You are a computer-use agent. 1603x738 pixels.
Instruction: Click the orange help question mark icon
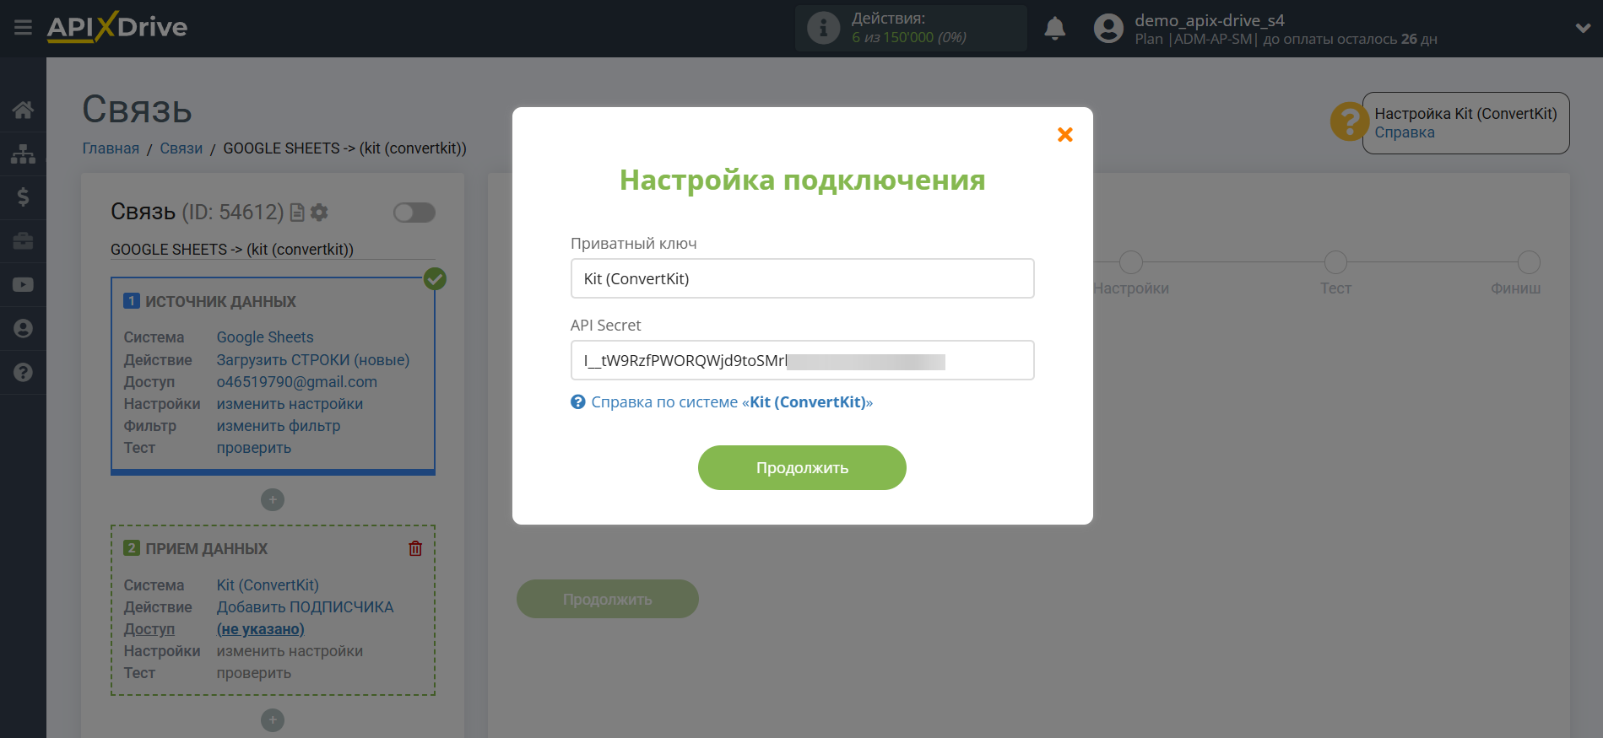[1349, 122]
